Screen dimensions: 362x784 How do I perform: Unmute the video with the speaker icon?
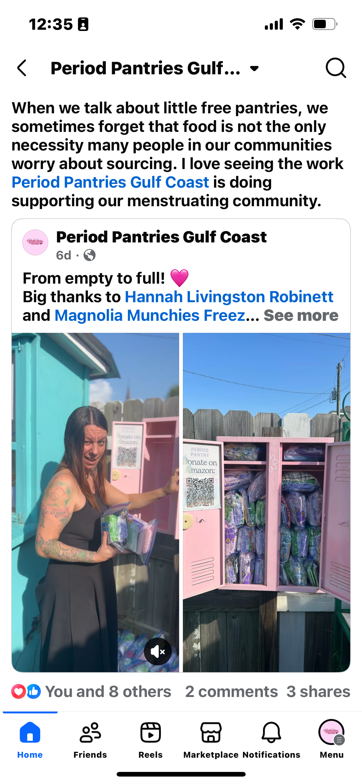(158, 651)
